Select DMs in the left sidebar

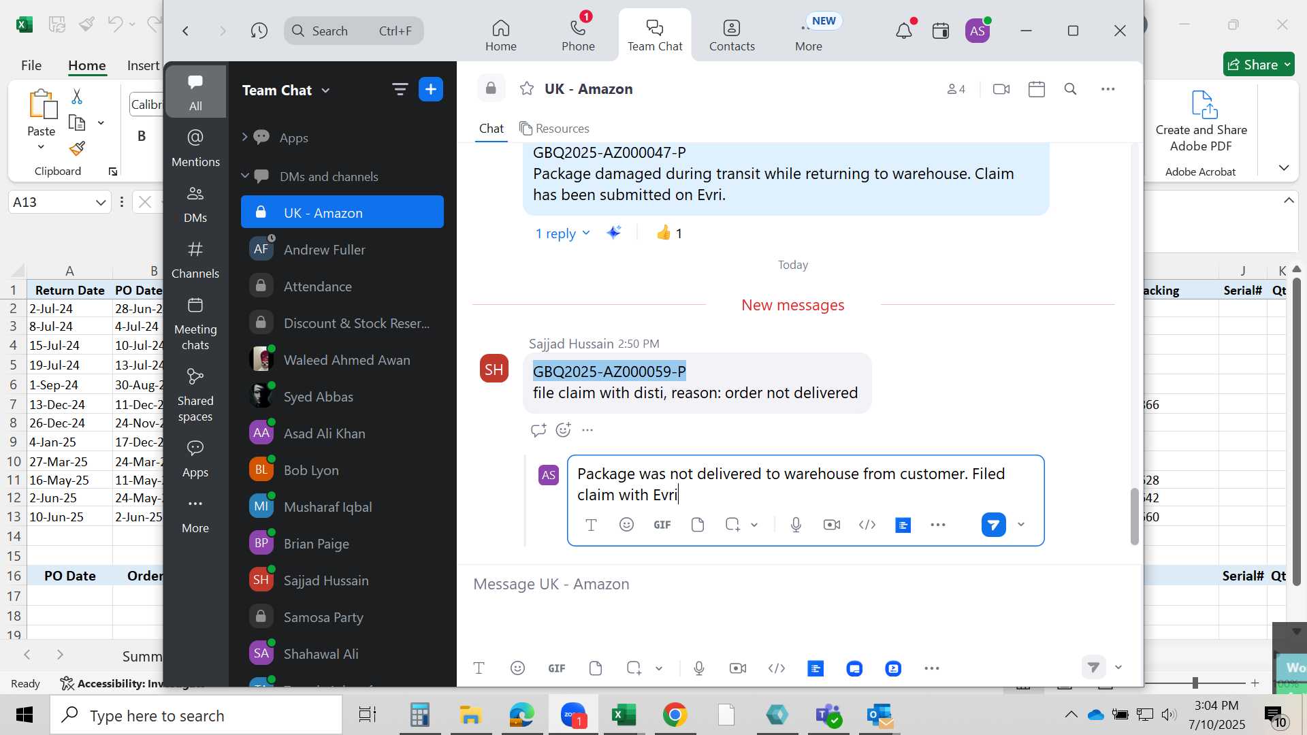click(x=195, y=204)
